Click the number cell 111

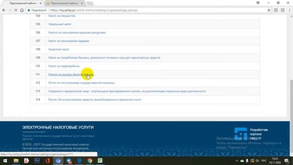[38, 74]
